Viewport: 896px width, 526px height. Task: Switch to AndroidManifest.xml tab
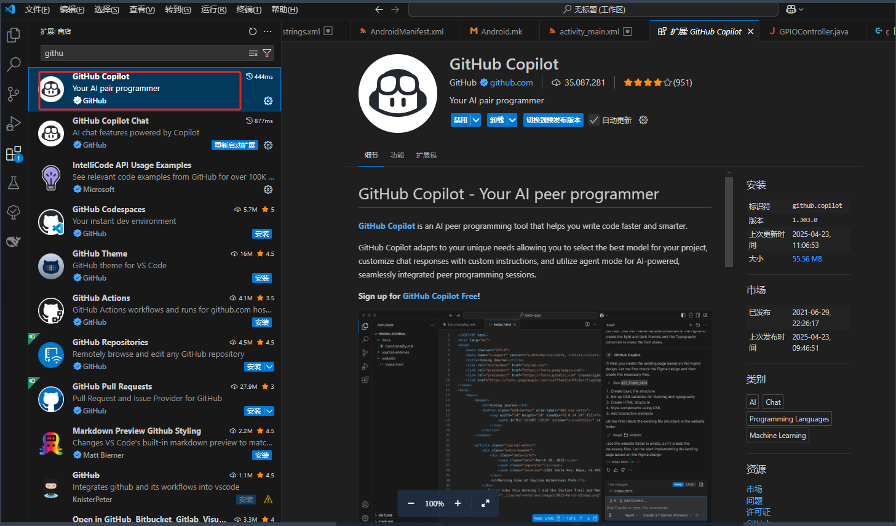click(406, 31)
